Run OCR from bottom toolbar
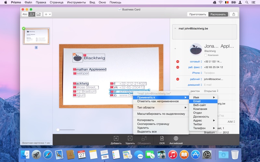 [162, 140]
